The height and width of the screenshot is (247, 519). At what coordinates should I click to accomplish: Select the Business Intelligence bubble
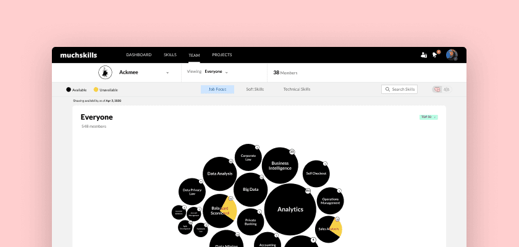point(280,165)
